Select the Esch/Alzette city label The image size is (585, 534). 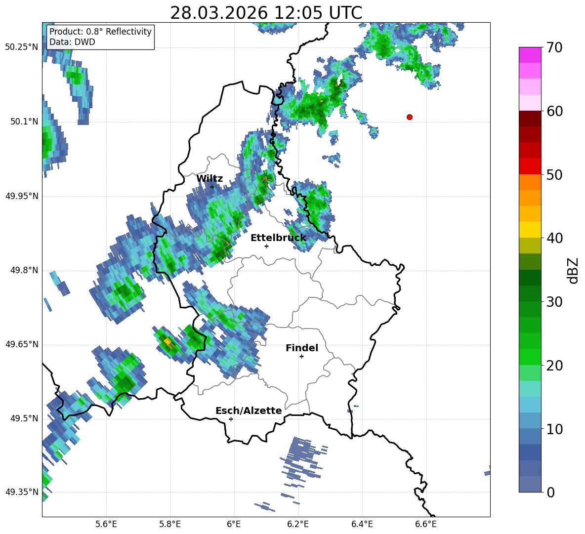pyautogui.click(x=249, y=411)
